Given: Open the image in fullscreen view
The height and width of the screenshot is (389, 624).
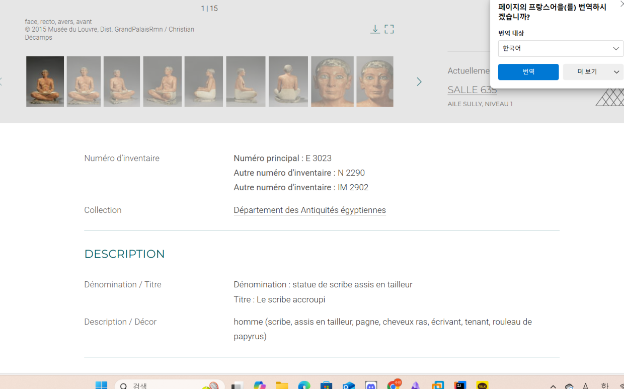Looking at the screenshot, I should pos(389,29).
